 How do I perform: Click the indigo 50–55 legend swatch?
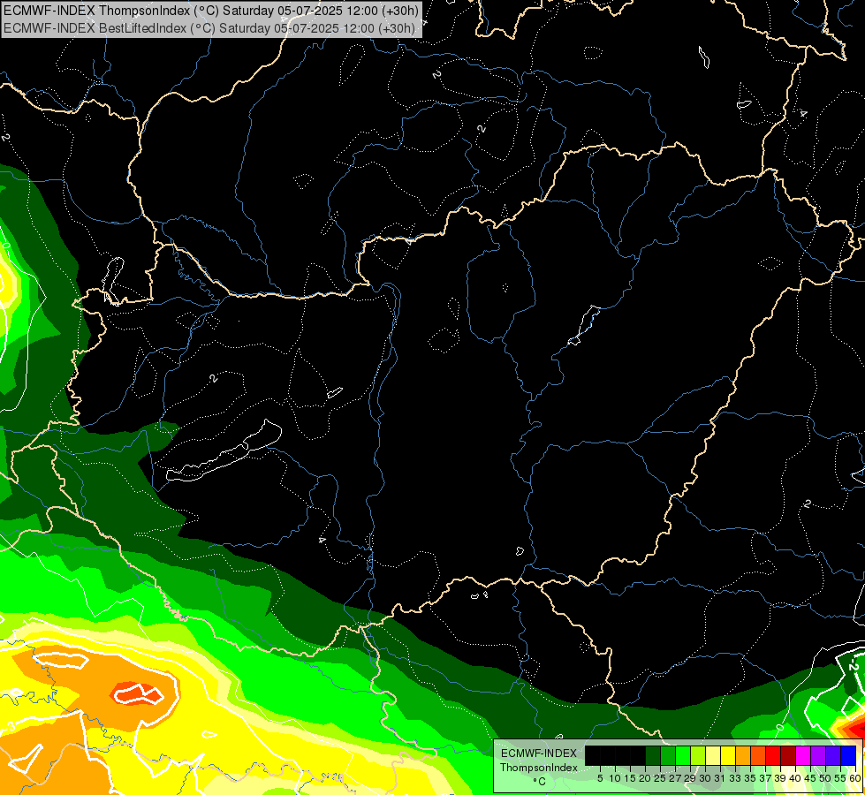(833, 756)
